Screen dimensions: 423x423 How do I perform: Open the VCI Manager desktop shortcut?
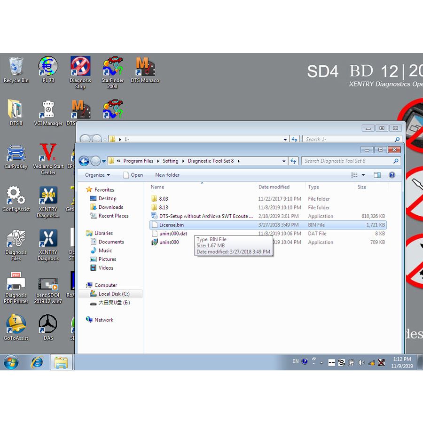pyautogui.click(x=48, y=112)
